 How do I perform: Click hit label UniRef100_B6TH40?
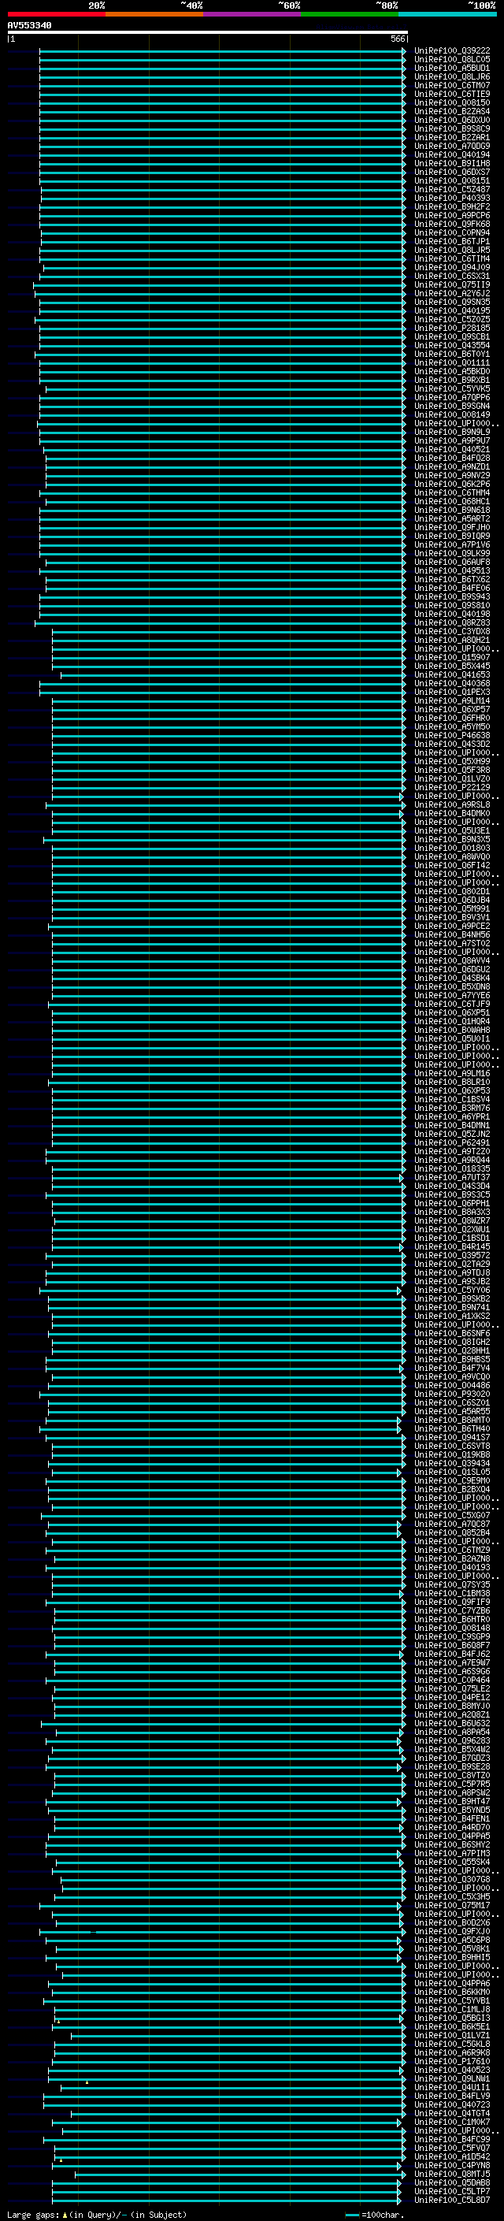[451, 1428]
